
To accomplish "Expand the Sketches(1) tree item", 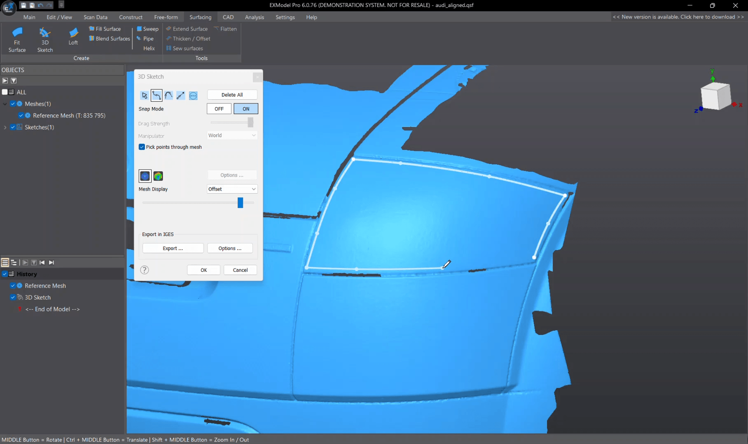I will coord(5,127).
